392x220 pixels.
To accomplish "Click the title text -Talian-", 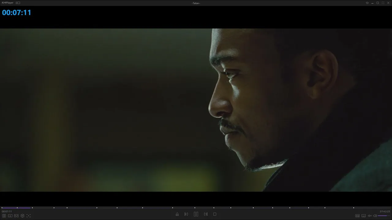I will (196, 3).
